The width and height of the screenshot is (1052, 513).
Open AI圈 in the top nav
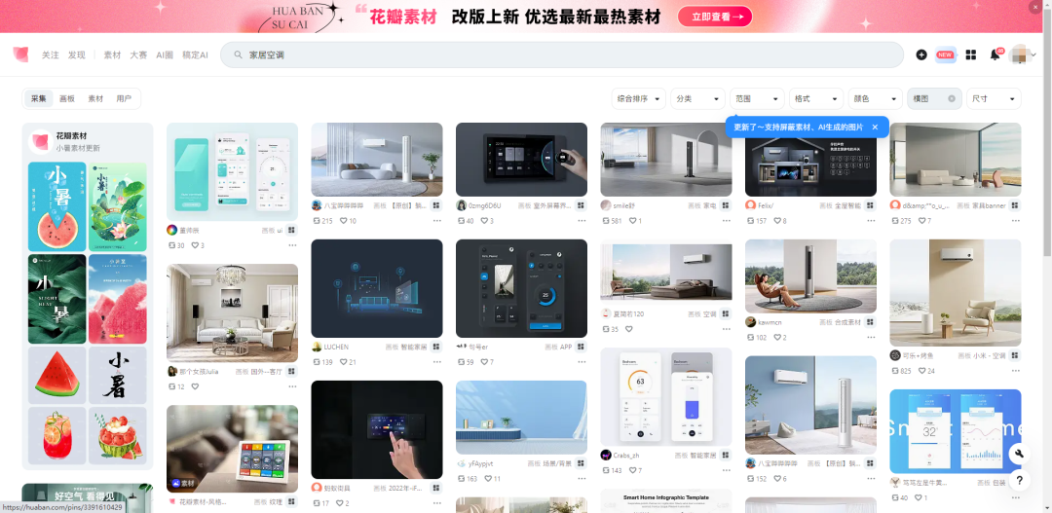pos(165,55)
